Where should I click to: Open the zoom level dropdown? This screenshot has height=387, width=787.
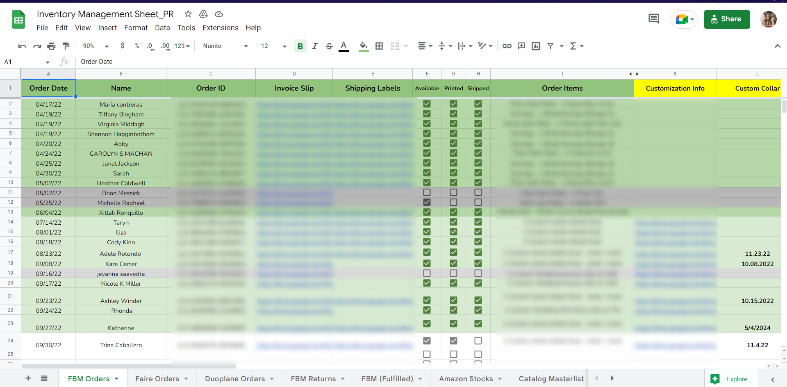coord(96,46)
